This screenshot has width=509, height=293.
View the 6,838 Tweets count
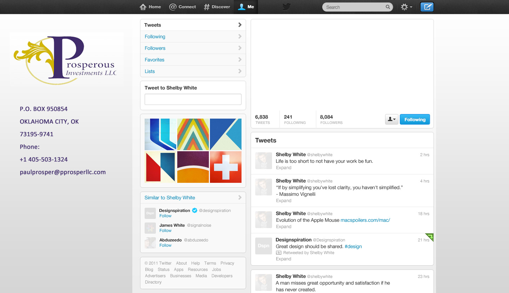(x=263, y=119)
